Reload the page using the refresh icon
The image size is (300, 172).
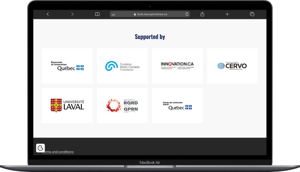(187, 14)
